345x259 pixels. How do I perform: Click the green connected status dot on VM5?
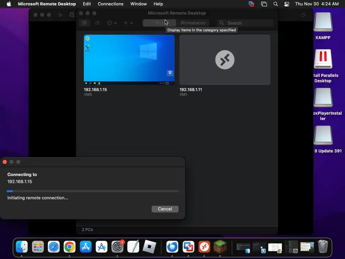point(88,38)
